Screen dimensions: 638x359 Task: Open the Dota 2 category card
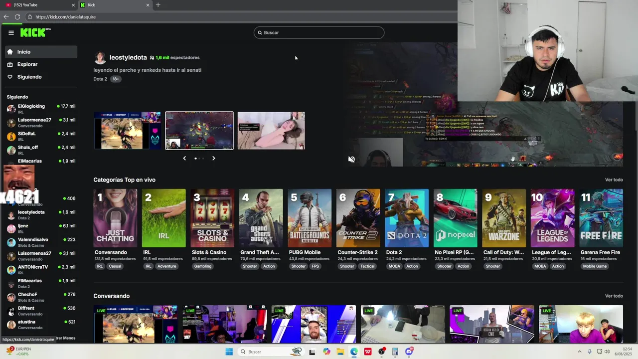click(x=407, y=218)
